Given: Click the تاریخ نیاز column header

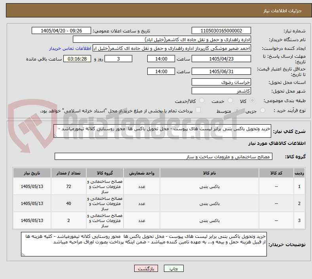Looking at the screenshot, I should [32, 173].
